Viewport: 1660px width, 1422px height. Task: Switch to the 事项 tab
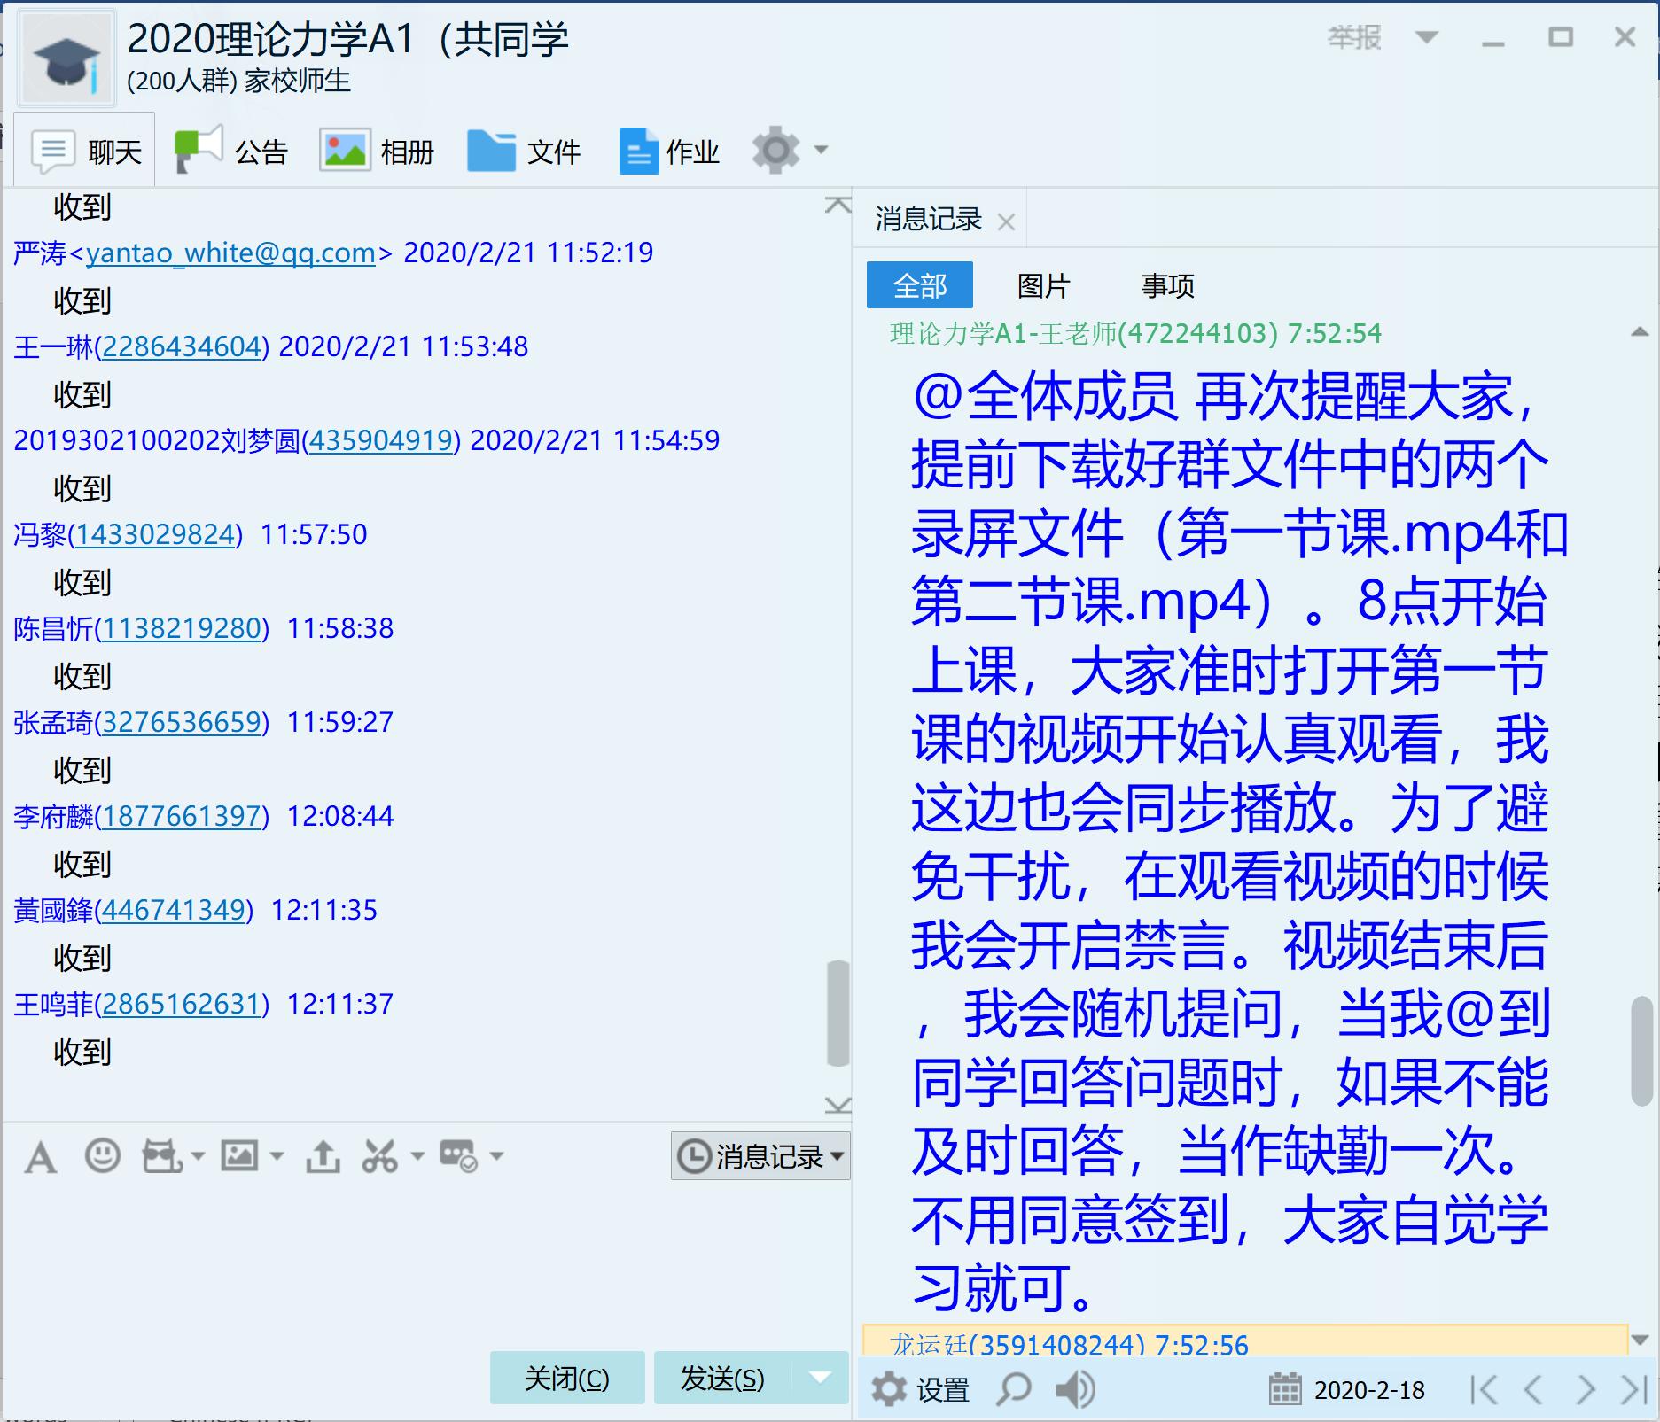[1167, 285]
